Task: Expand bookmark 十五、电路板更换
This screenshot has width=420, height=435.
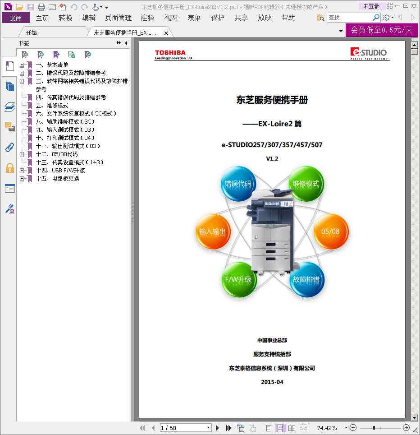Action: pos(22,179)
